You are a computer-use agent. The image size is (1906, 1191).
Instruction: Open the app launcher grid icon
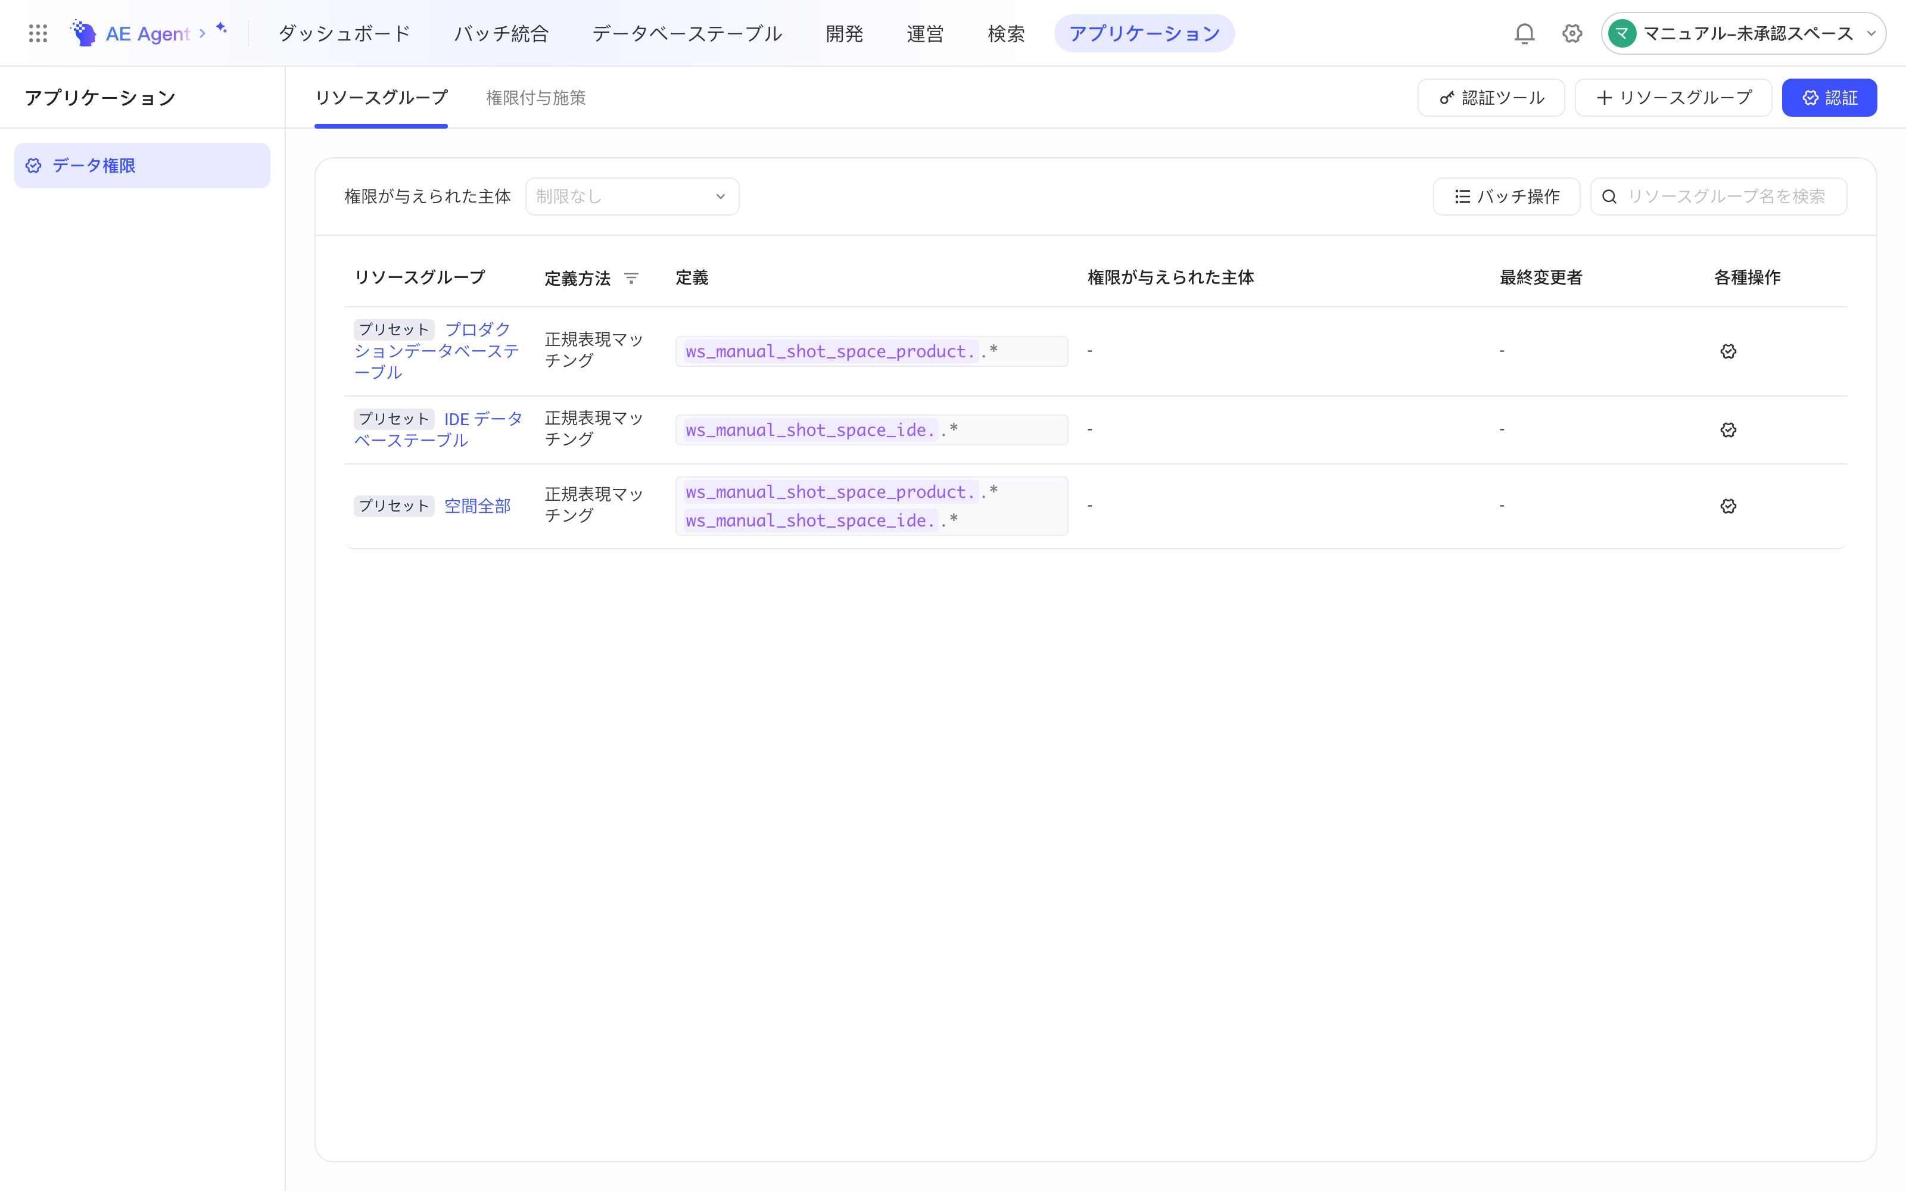[38, 33]
